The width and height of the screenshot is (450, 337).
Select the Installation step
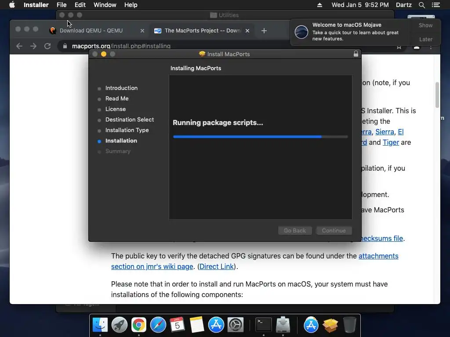click(x=121, y=141)
